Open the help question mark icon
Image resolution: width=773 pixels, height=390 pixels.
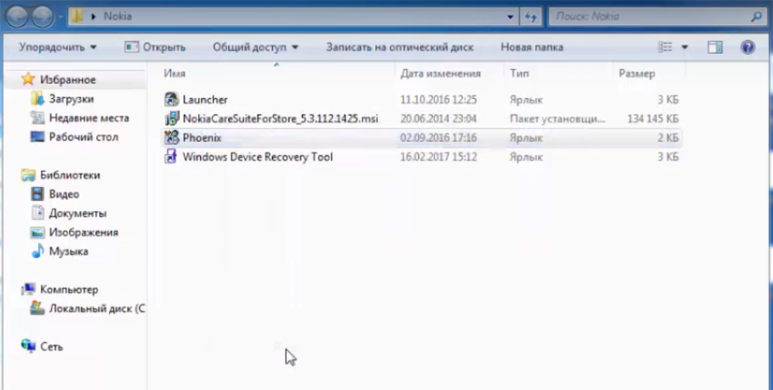(x=747, y=47)
